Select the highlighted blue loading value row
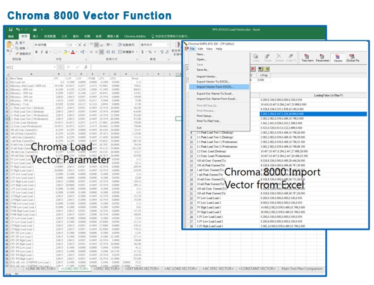 pyautogui.click(x=313, y=114)
